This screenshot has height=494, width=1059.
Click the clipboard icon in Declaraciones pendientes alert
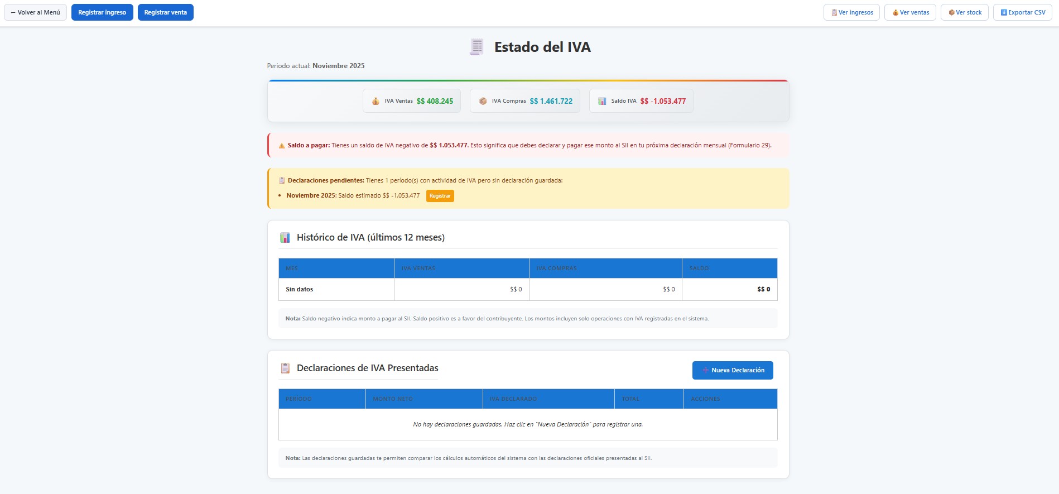pos(282,181)
